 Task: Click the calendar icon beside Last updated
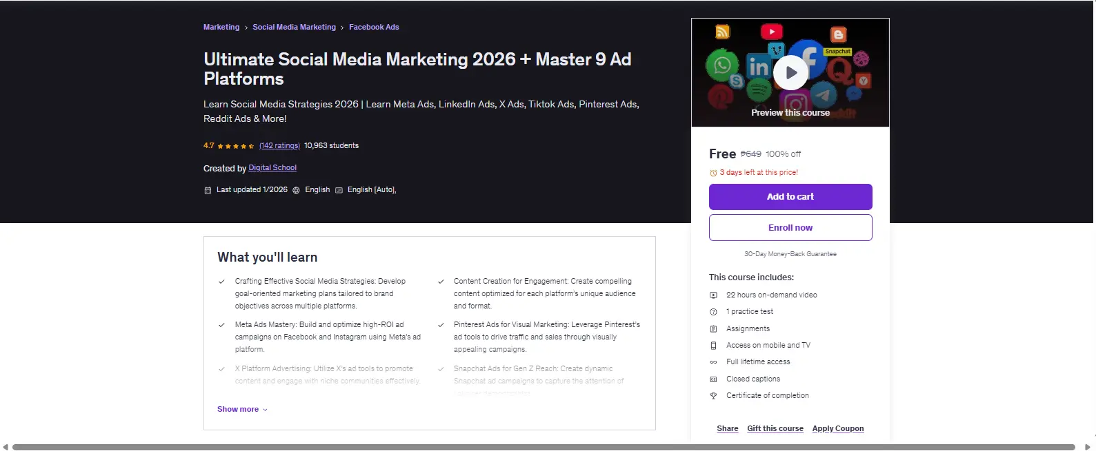click(208, 190)
